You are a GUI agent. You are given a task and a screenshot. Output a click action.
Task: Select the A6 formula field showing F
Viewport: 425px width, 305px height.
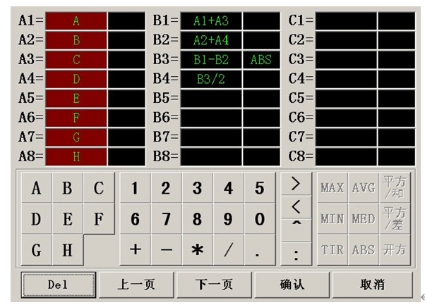point(76,118)
